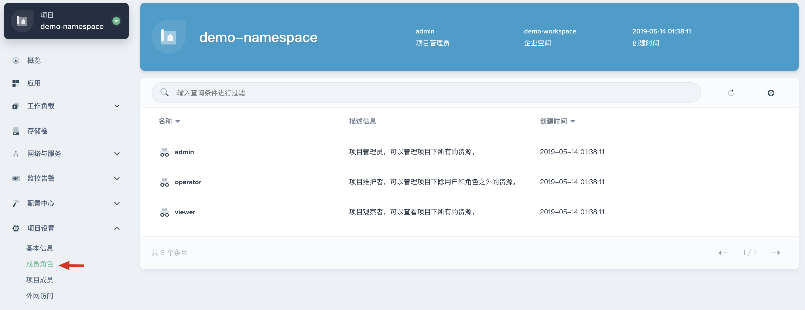Click the 描述信息 column header
This screenshot has height=310, width=805.
point(362,121)
